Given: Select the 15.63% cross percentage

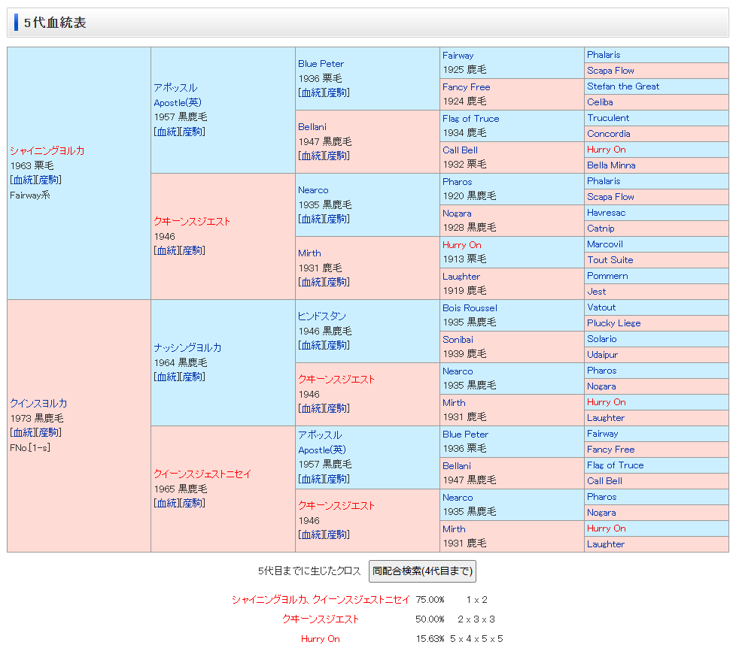Looking at the screenshot, I should tap(430, 638).
